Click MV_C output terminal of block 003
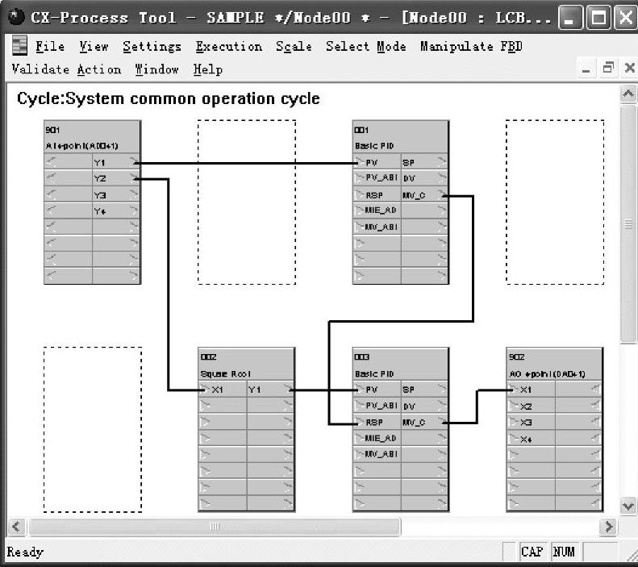The height and width of the screenshot is (567, 638). tap(424, 422)
